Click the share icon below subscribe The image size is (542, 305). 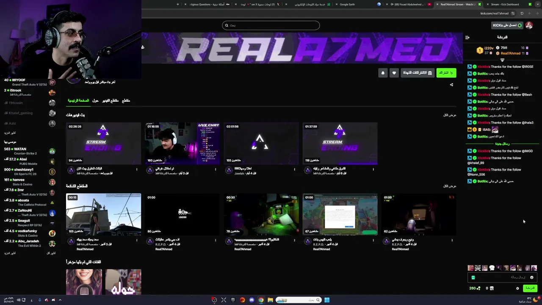click(x=451, y=85)
